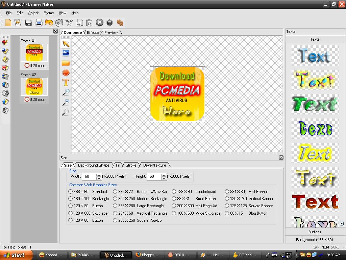Click the New document toolbar icon
This screenshot has width=346, height=260.
click(8, 23)
